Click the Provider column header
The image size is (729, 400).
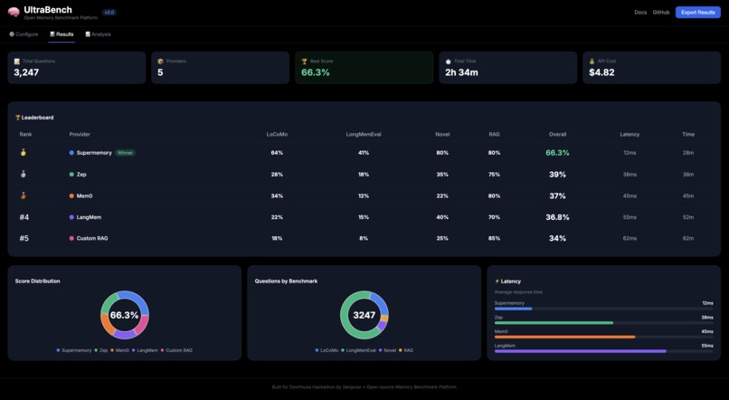[x=80, y=135]
